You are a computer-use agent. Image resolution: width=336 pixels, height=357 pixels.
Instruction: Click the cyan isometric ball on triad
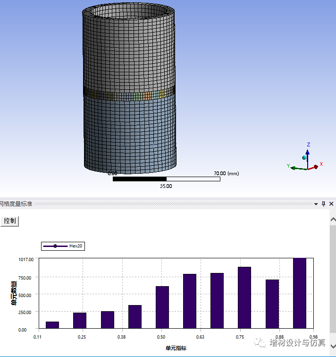tap(304, 158)
